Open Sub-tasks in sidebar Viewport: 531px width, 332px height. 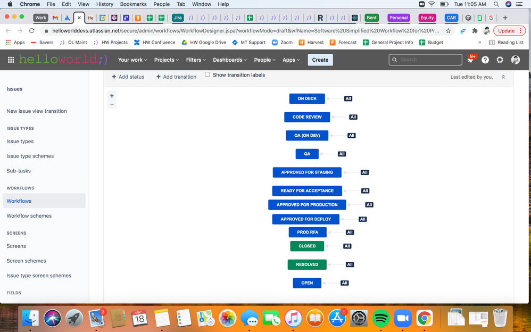19,171
